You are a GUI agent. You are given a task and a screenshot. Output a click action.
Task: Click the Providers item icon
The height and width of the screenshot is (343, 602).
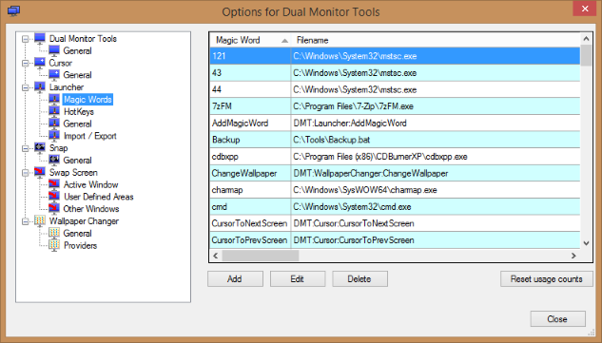(54, 245)
